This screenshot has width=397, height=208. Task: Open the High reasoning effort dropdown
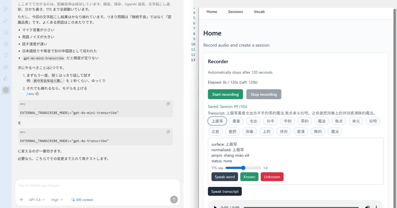[x=57, y=200]
